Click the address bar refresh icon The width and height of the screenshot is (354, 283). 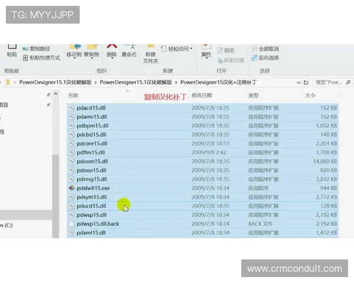tap(306, 83)
